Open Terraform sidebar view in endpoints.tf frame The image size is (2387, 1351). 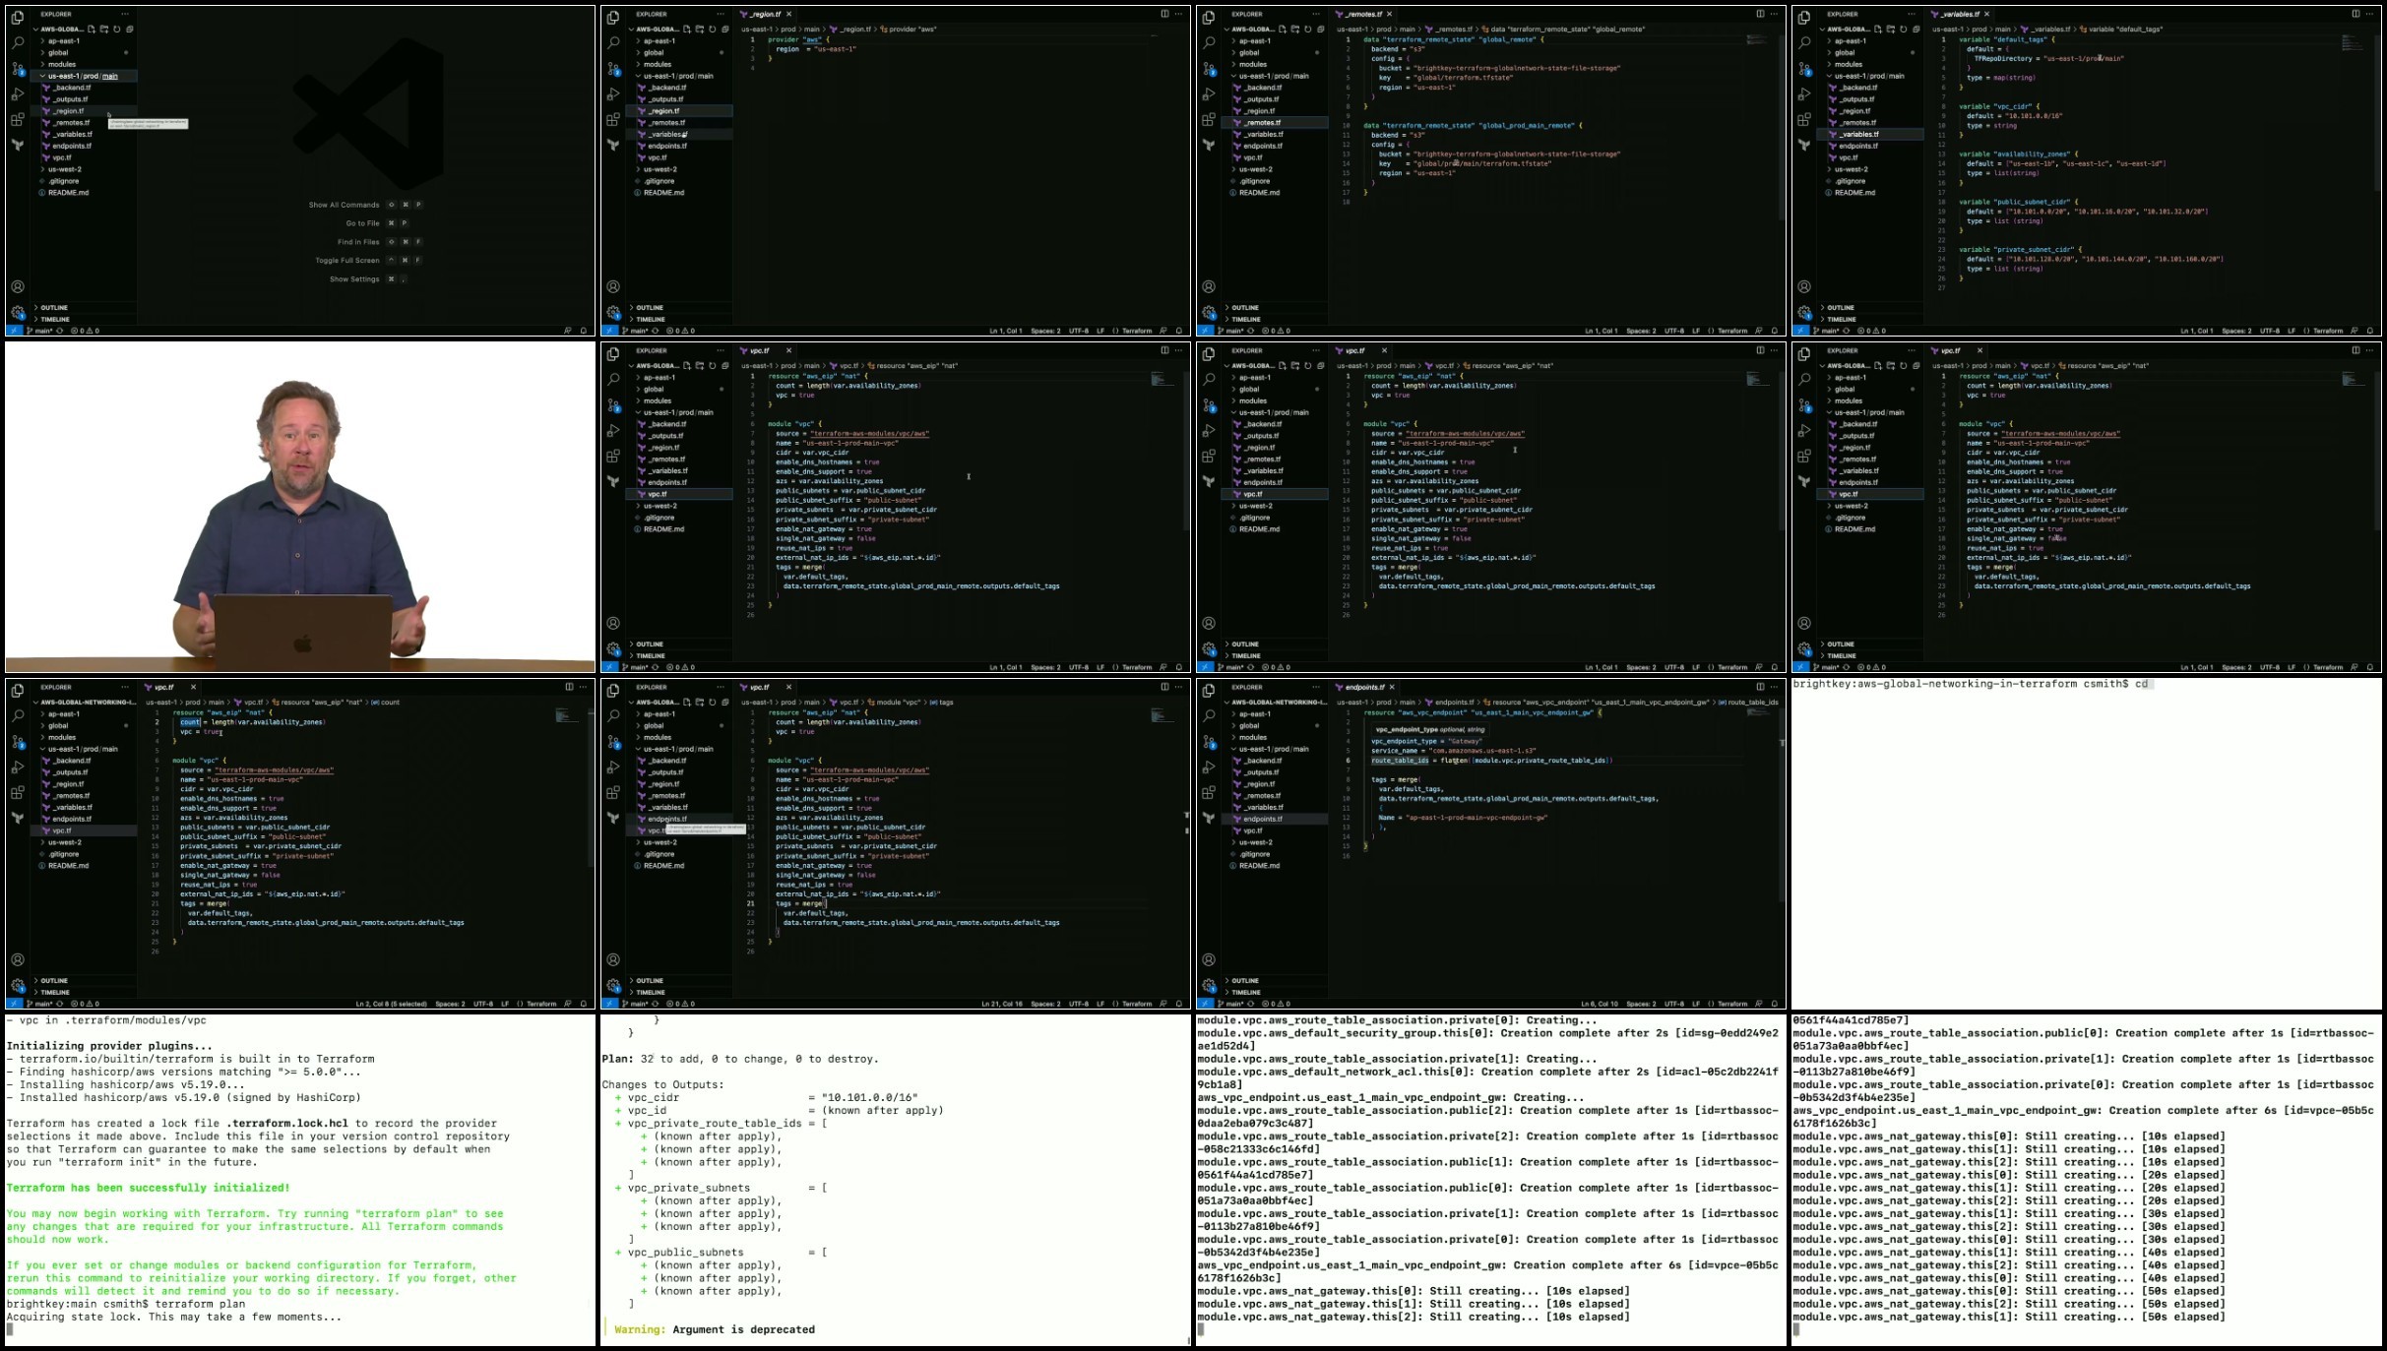1209,818
